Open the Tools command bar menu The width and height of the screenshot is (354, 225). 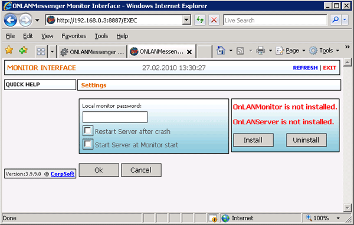tap(324, 51)
